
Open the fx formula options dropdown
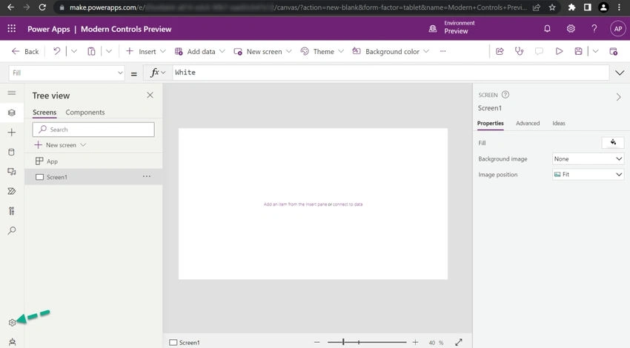point(158,73)
